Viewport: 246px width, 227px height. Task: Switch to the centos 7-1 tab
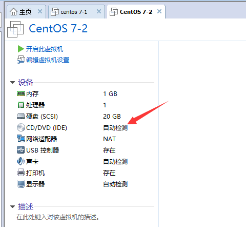[76, 12]
